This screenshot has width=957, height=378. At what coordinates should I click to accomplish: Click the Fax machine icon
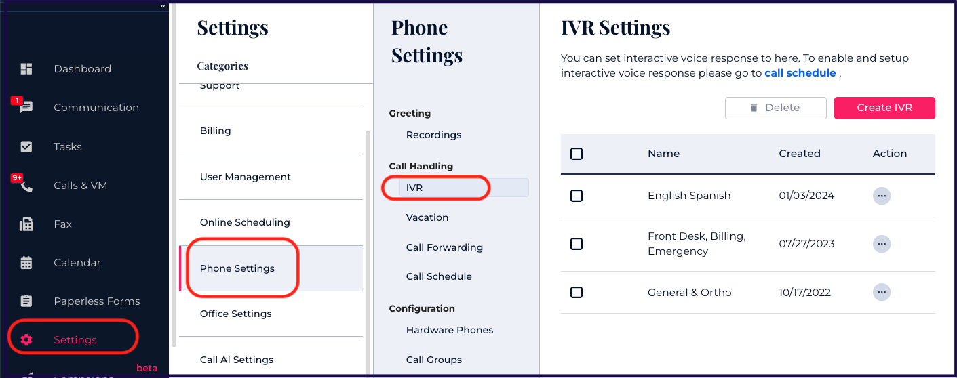pyautogui.click(x=26, y=224)
